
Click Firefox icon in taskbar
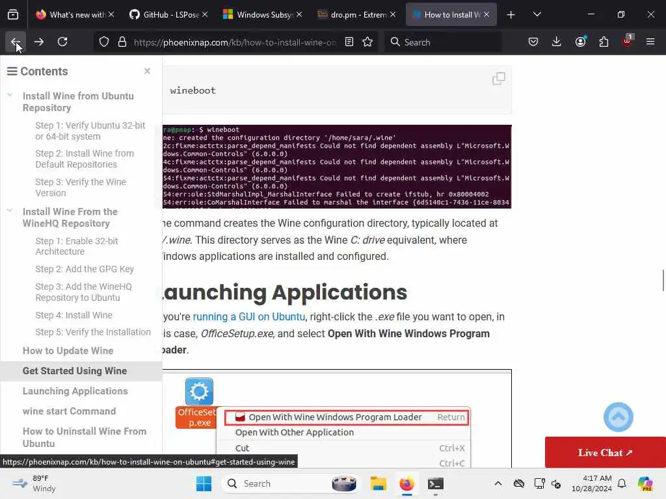coord(406,483)
